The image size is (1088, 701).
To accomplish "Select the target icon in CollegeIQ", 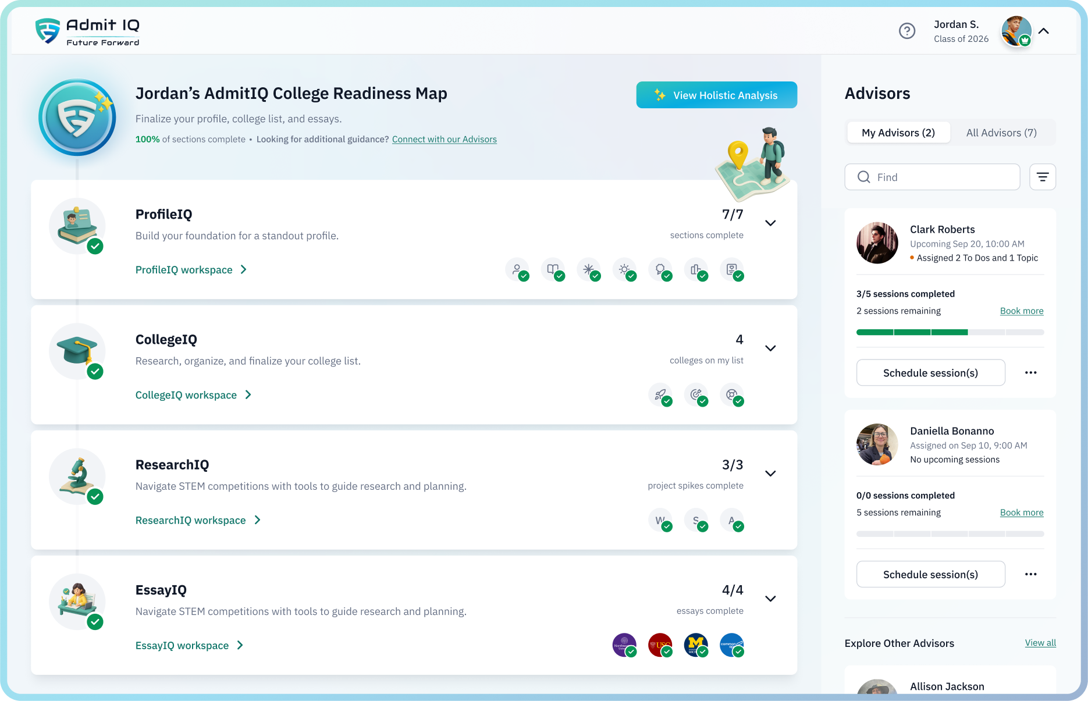I will click(696, 395).
